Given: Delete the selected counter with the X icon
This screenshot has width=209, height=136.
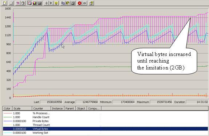Looking at the screenshot, I should click(x=51, y=3).
